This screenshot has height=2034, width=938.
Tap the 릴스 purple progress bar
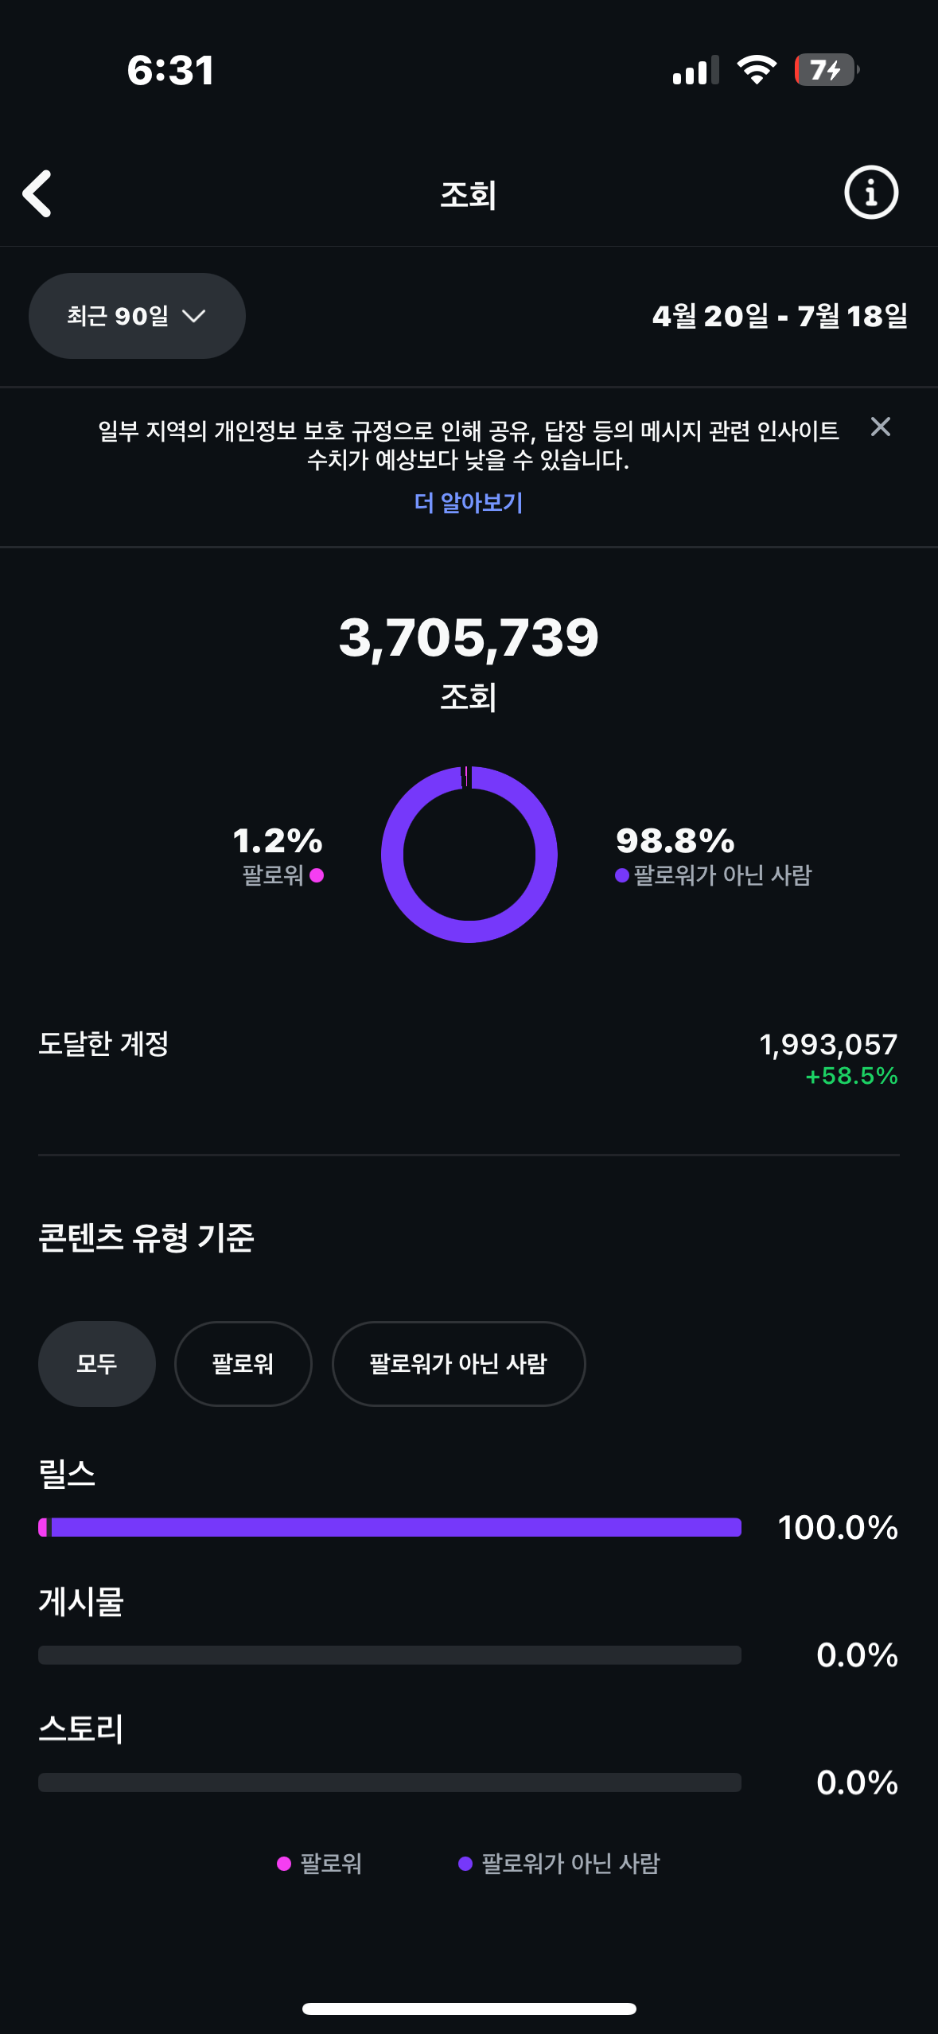tap(390, 1527)
